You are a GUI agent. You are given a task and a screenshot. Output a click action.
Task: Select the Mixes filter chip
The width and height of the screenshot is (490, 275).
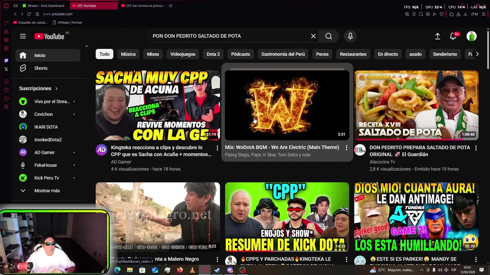coord(153,54)
